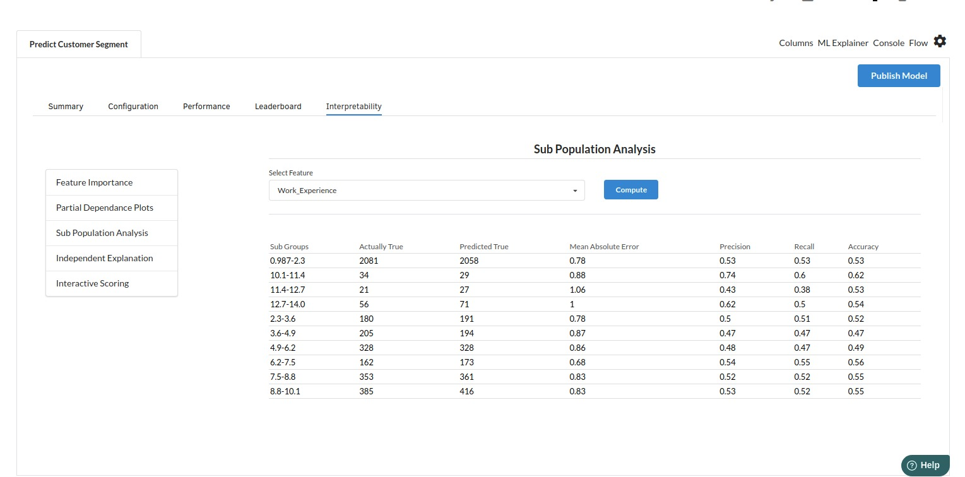
Task: Open the Configuration tab
Action: coord(133,107)
